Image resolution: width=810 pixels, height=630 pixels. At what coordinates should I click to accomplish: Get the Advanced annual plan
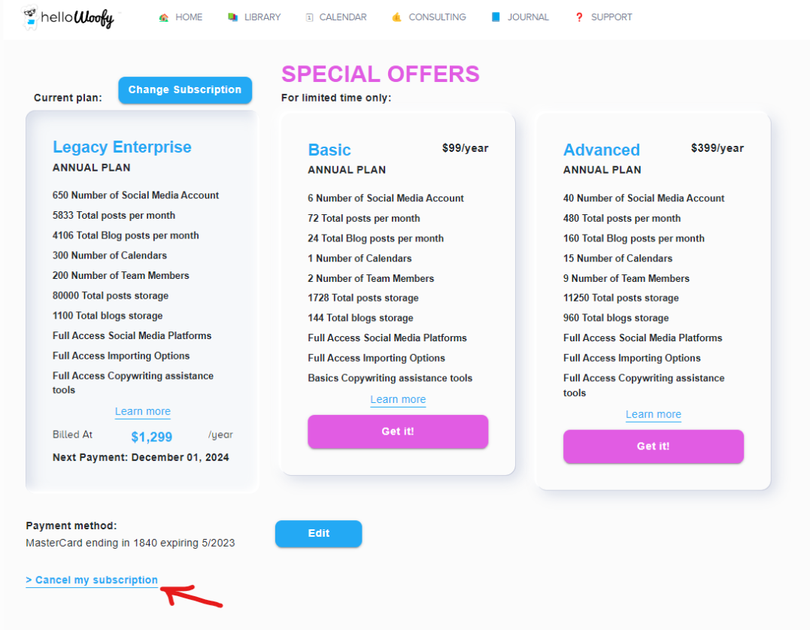653,447
